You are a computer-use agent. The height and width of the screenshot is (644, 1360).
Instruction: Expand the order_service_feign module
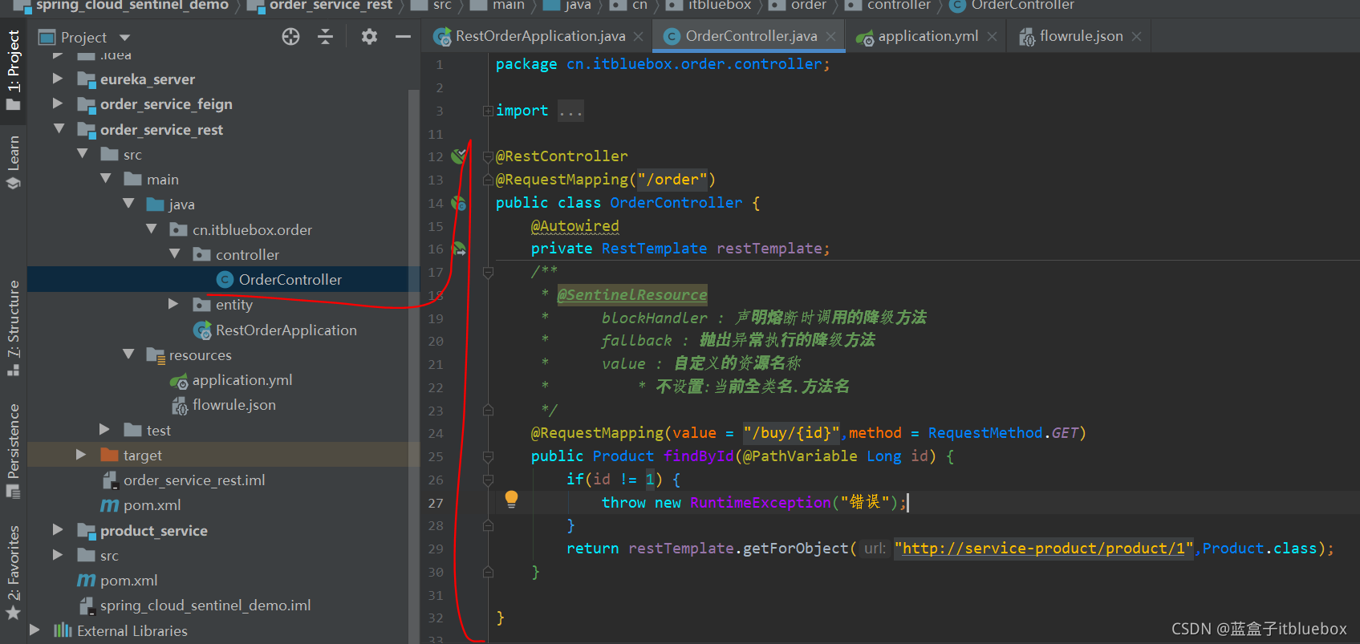pyautogui.click(x=58, y=103)
